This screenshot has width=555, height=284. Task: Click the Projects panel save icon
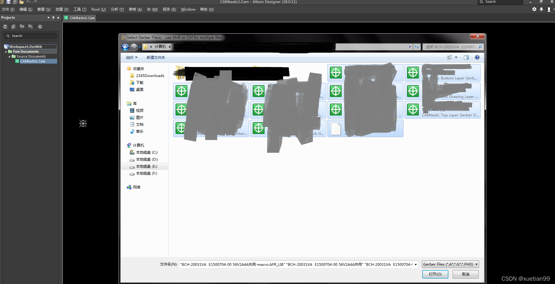point(5,27)
